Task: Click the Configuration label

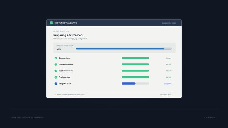Action: (x=65, y=77)
